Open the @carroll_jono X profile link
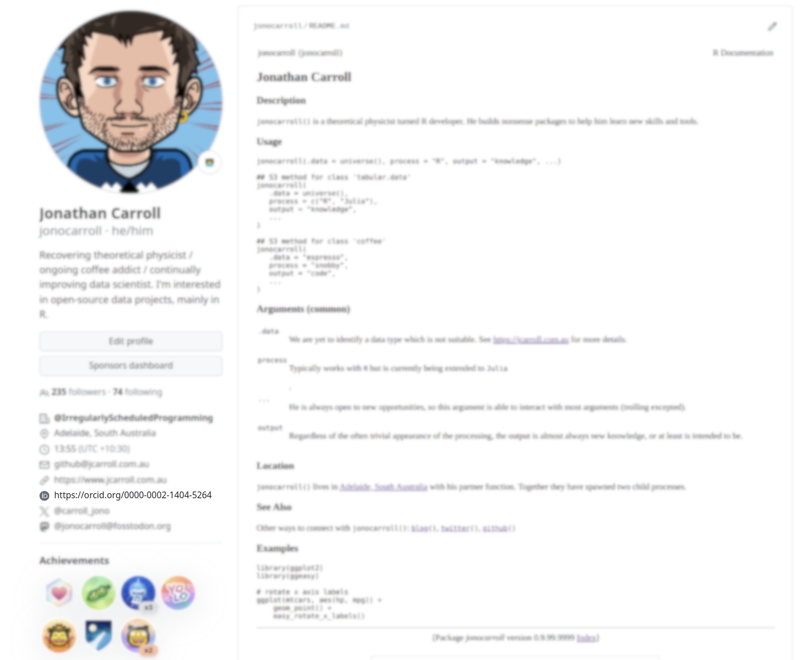The height and width of the screenshot is (660, 803). (x=82, y=511)
